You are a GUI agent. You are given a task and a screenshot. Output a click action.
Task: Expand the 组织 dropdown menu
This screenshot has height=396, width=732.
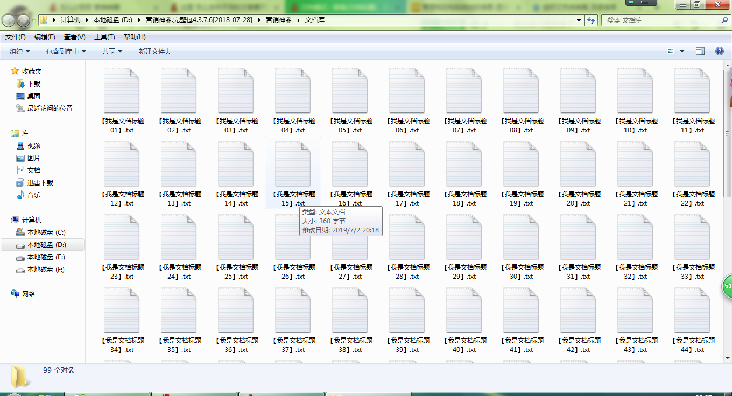tap(19, 51)
